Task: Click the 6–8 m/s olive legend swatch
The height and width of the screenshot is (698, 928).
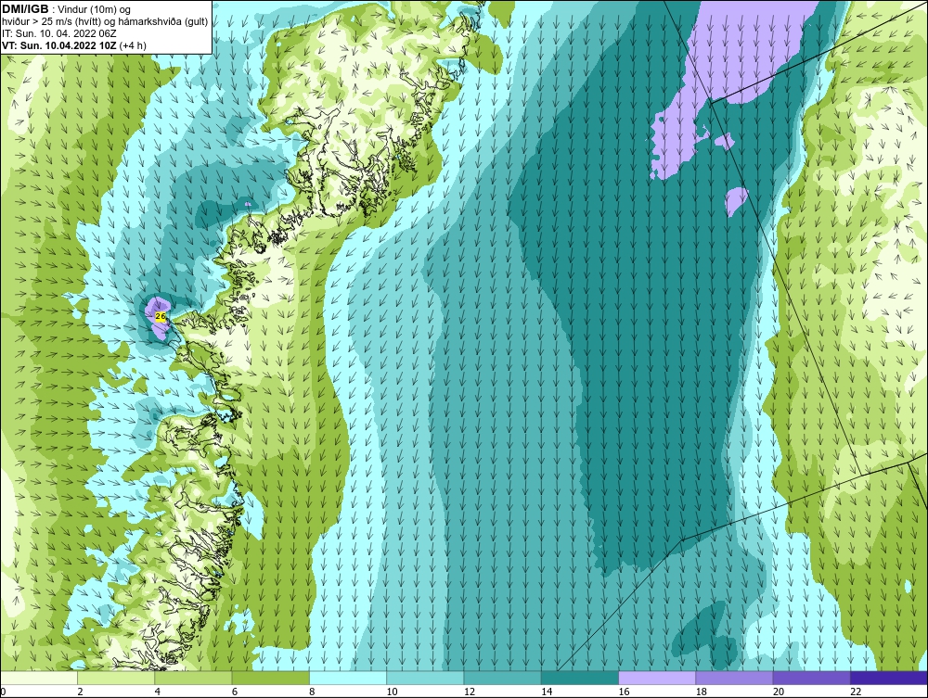Action: tap(270, 678)
